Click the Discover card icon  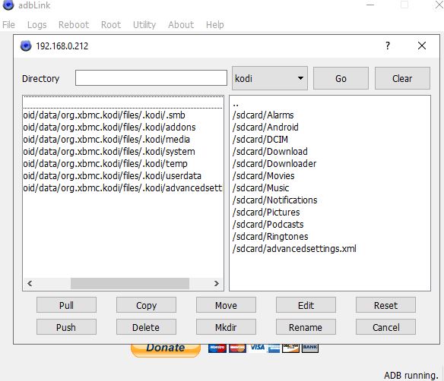coord(290,348)
